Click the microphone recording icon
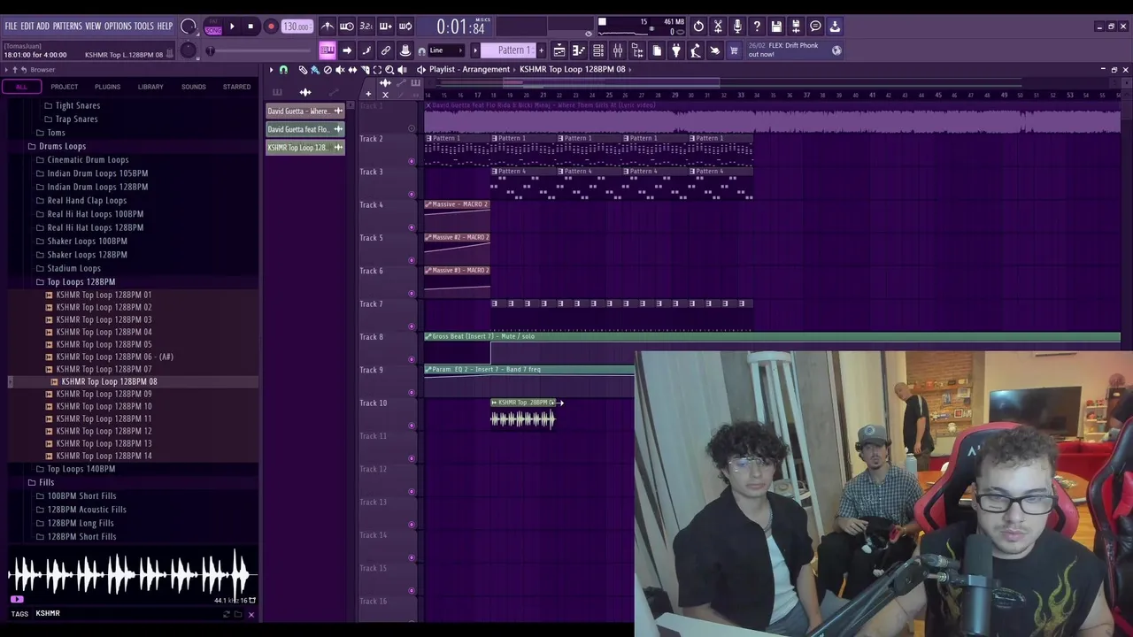Image resolution: width=1133 pixels, height=637 pixels. point(737,27)
